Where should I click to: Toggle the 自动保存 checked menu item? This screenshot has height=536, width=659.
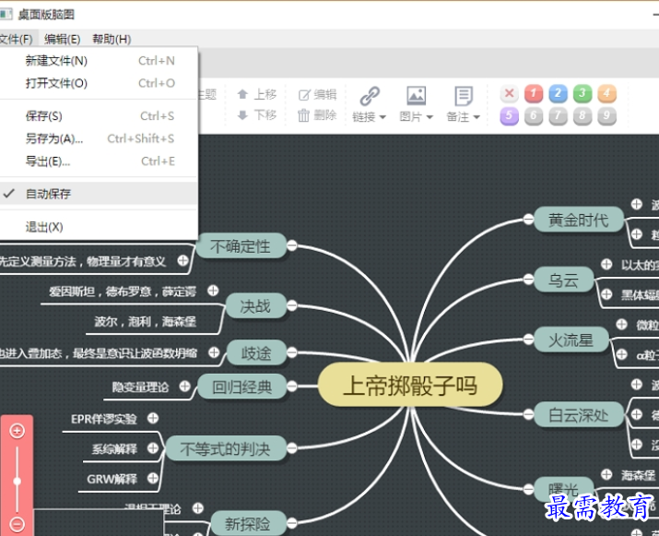click(99, 194)
